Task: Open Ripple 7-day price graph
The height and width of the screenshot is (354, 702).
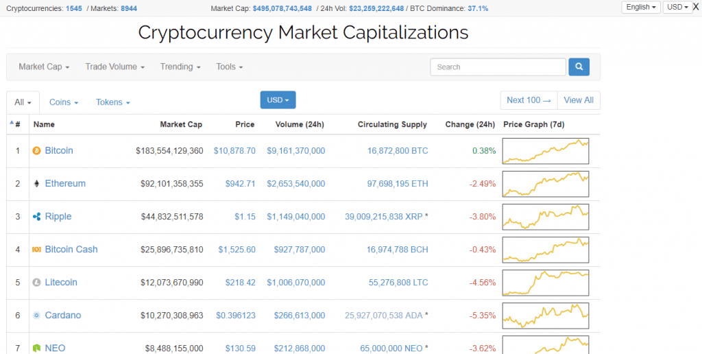Action: click(546, 217)
